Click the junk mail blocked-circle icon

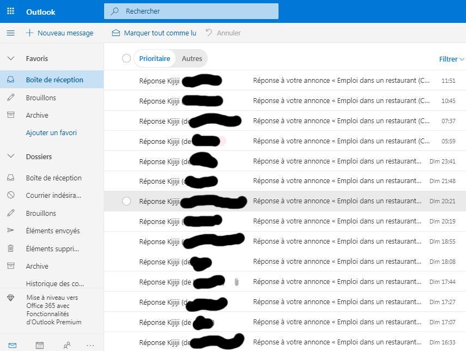11,195
